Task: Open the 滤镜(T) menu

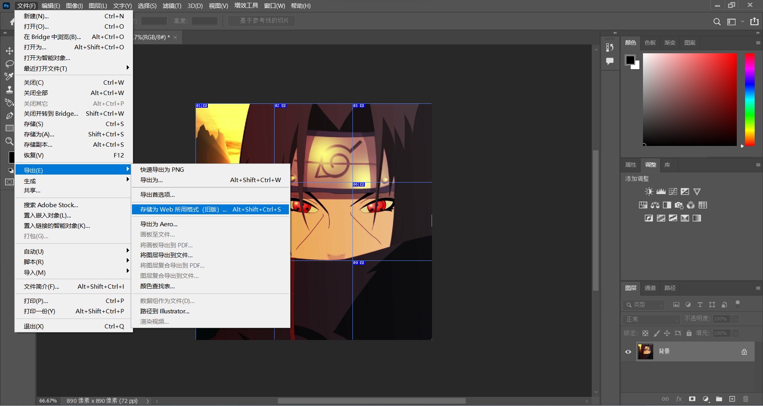Action: point(172,6)
